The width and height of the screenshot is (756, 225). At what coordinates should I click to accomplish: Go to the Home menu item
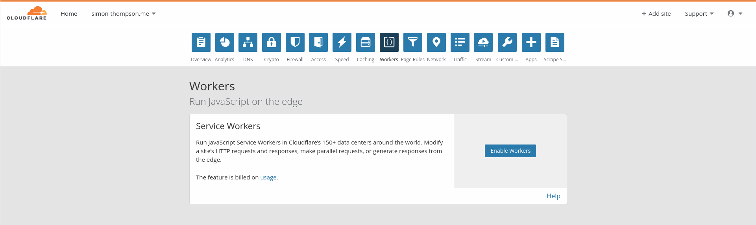pyautogui.click(x=69, y=14)
